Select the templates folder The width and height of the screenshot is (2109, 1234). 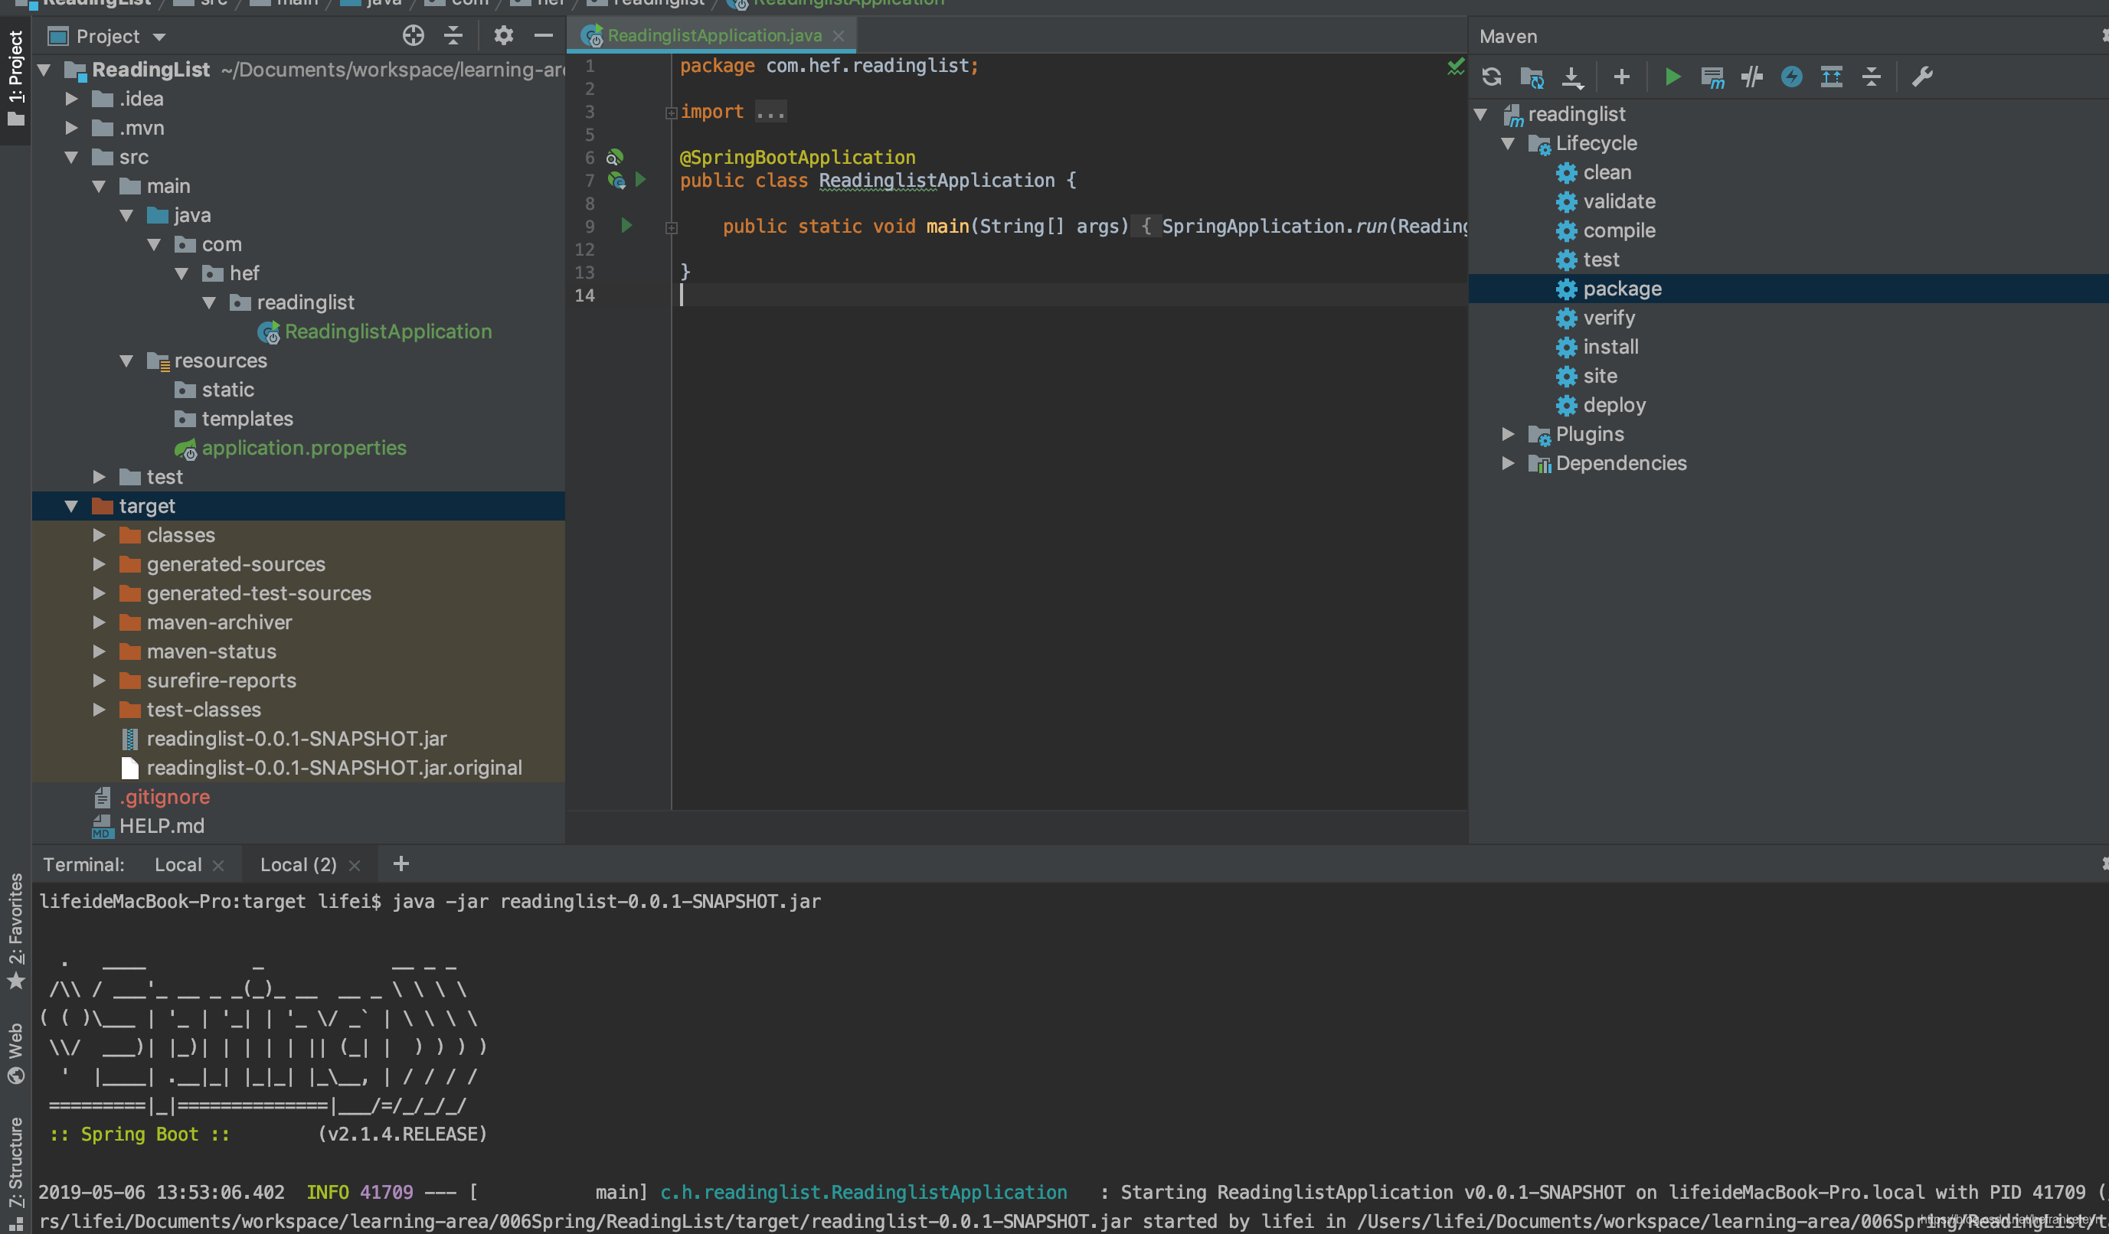tap(247, 419)
